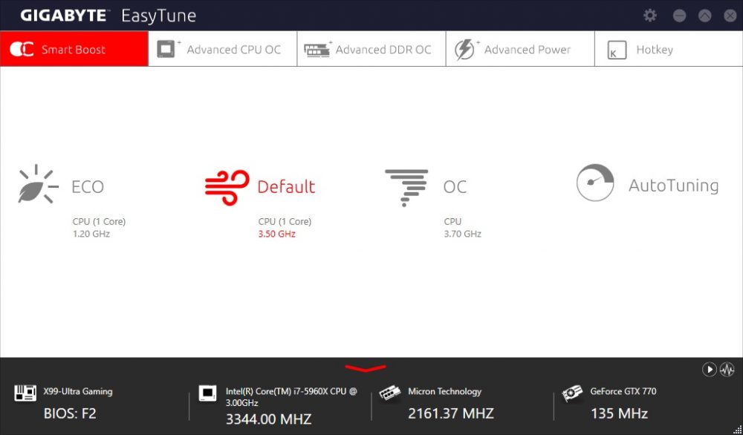Click the lightning icon on Advanced Power tab
The height and width of the screenshot is (435, 743).
464,50
